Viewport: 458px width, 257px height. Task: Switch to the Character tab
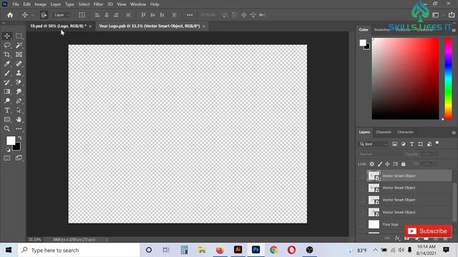[x=405, y=132]
